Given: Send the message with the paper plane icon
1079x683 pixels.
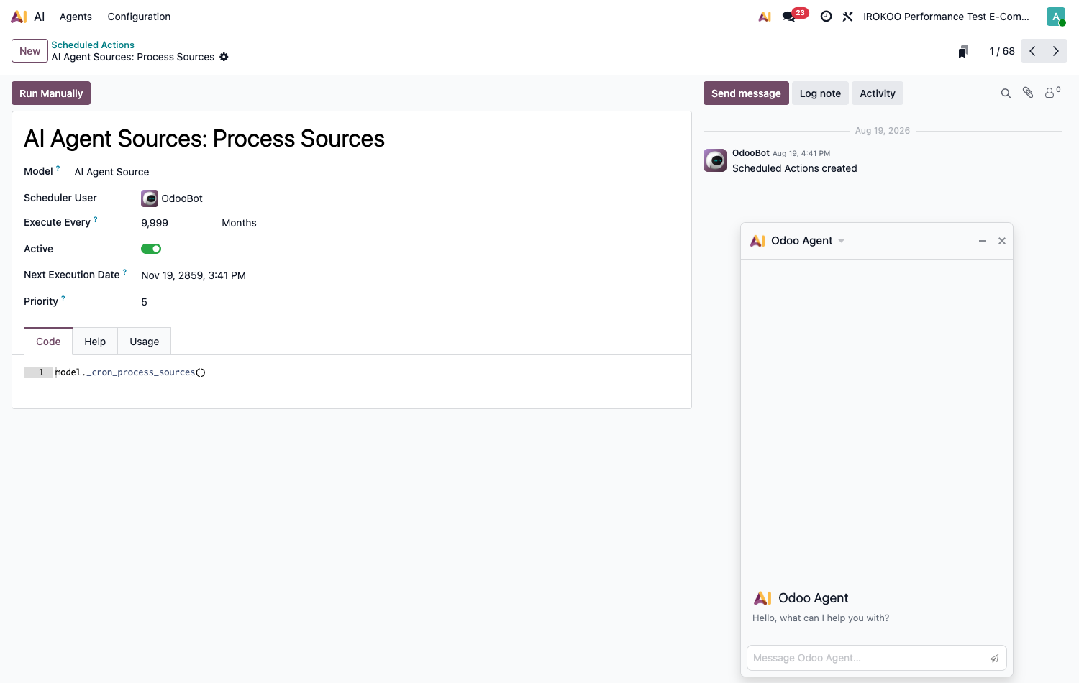Looking at the screenshot, I should (994, 658).
